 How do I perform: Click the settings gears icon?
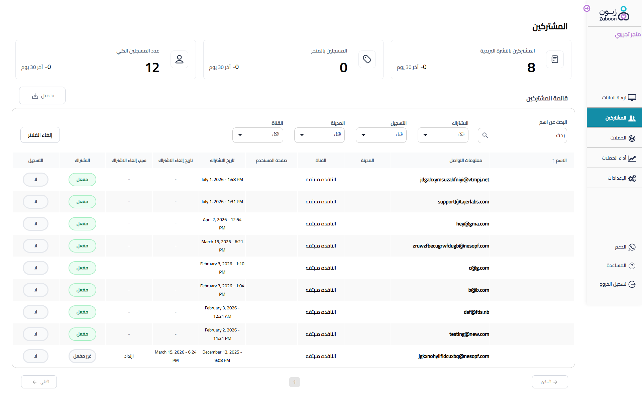click(x=632, y=178)
